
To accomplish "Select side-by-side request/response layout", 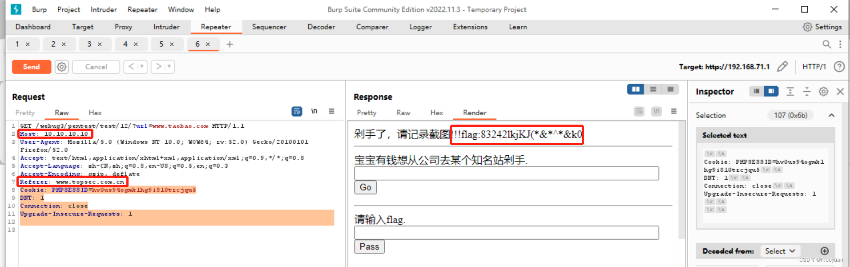I will (636, 89).
